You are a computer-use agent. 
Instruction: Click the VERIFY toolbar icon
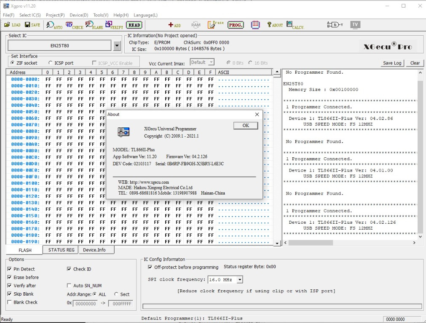[x=114, y=25]
